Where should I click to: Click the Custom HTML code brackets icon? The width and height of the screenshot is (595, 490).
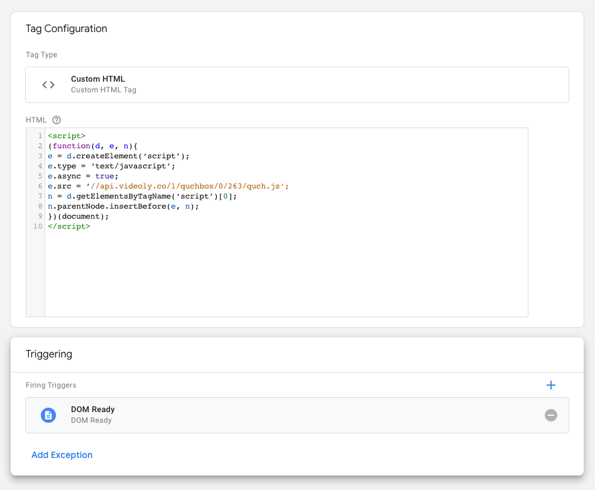[48, 84]
